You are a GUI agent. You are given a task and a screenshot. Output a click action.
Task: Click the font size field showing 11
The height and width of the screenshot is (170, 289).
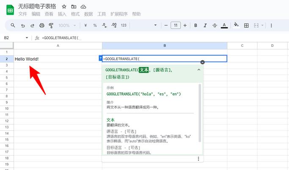[x=176, y=25]
